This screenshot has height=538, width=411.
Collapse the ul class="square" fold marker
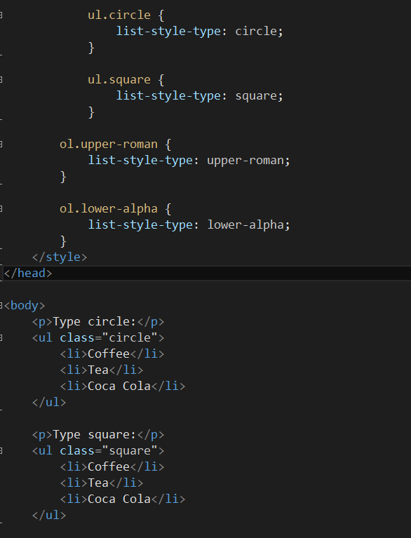1,450
